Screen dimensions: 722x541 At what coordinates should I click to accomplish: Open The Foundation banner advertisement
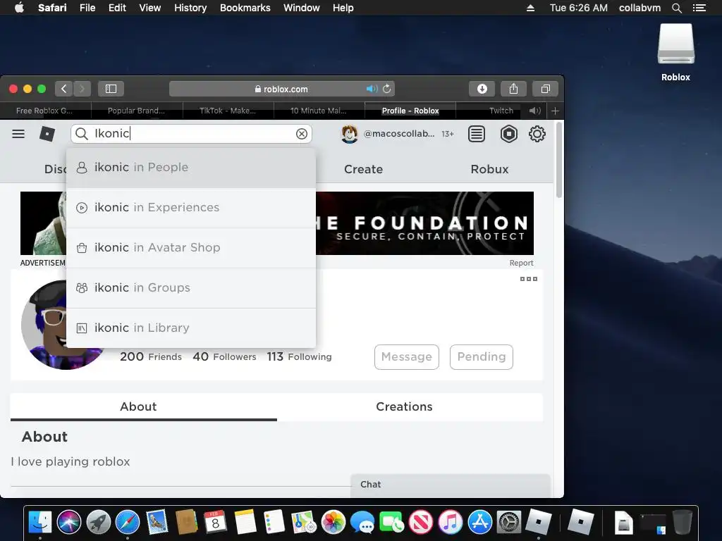424,223
